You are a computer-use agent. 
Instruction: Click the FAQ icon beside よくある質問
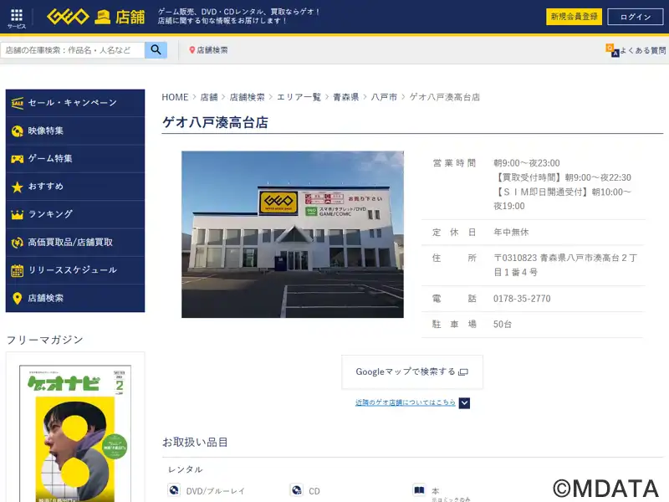pyautogui.click(x=612, y=50)
